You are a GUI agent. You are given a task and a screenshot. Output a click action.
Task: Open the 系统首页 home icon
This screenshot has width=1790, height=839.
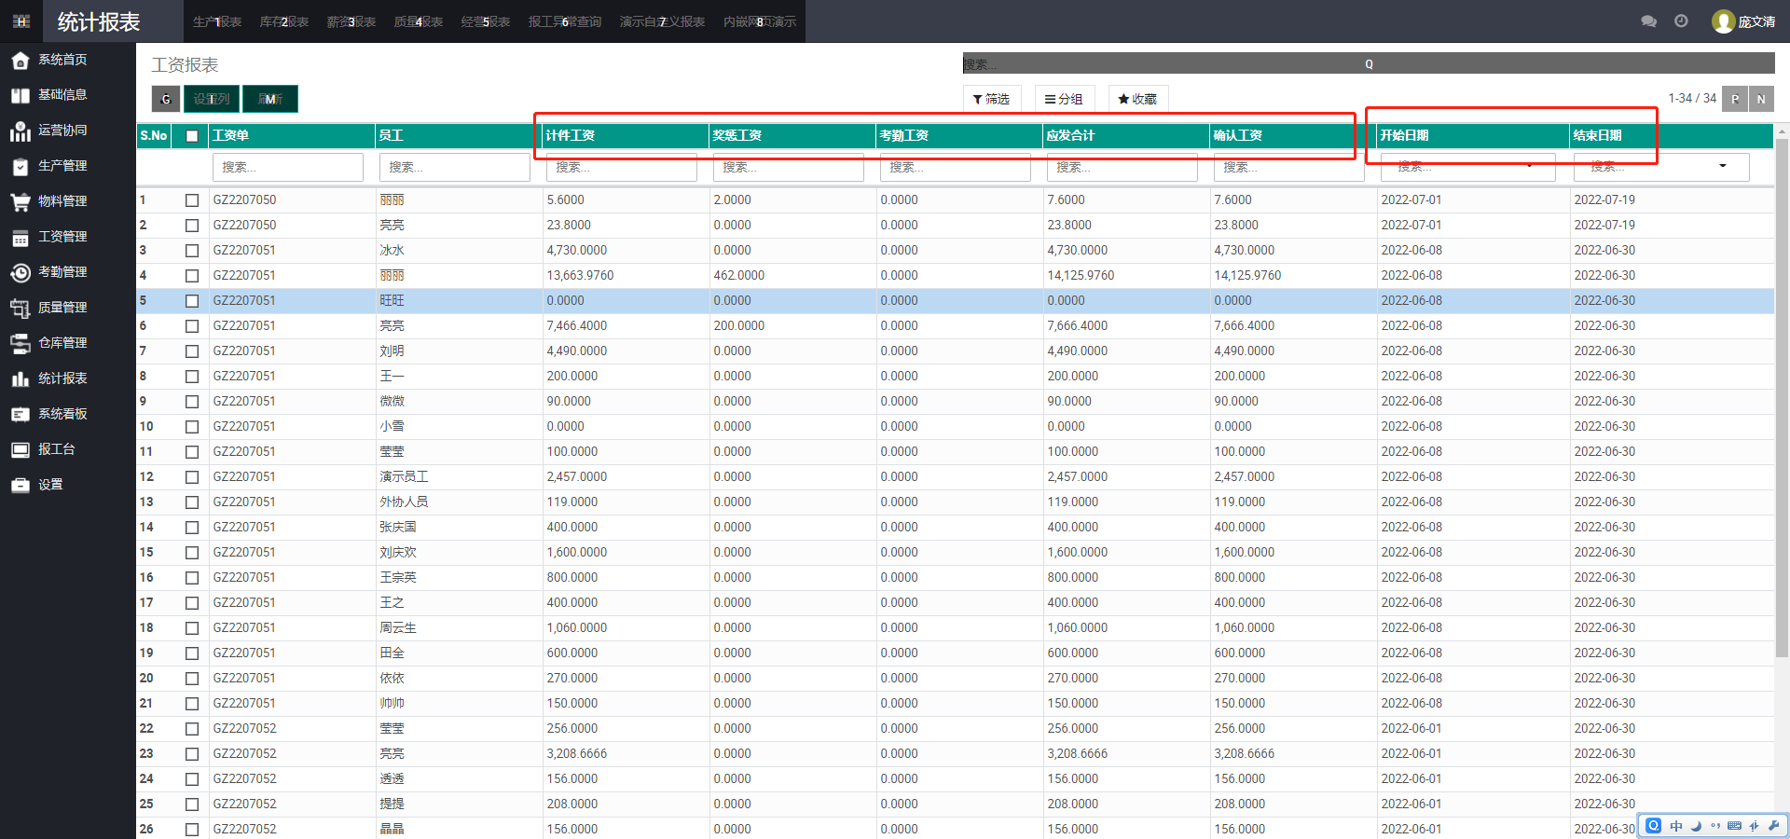point(21,61)
